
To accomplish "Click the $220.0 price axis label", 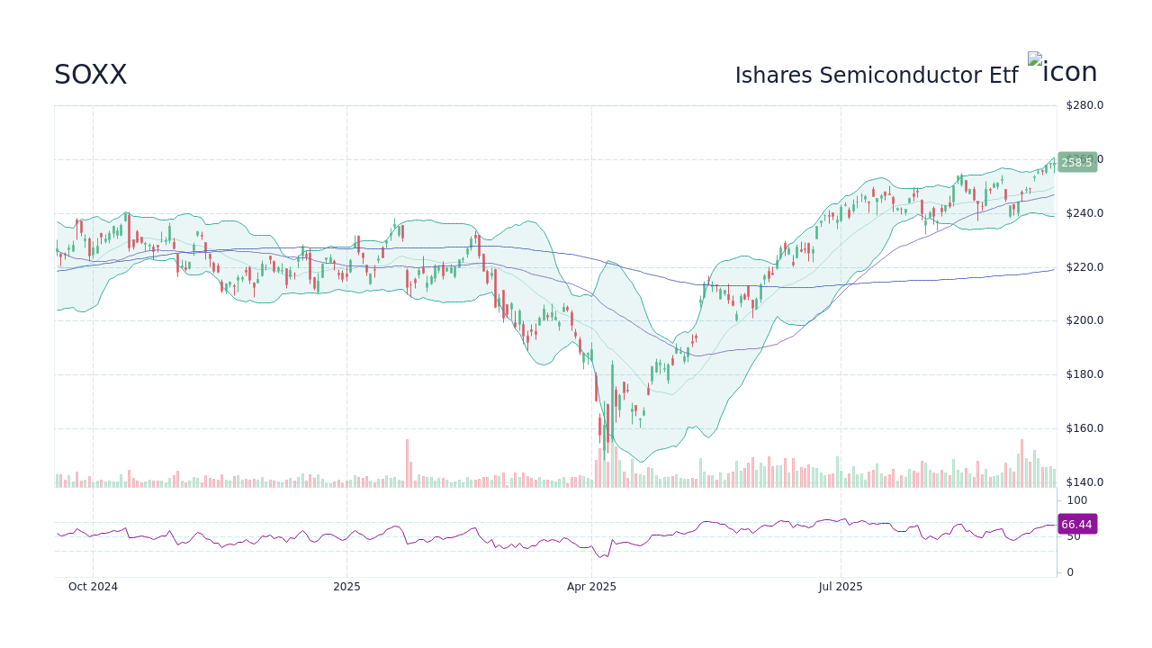I will 1084,267.
